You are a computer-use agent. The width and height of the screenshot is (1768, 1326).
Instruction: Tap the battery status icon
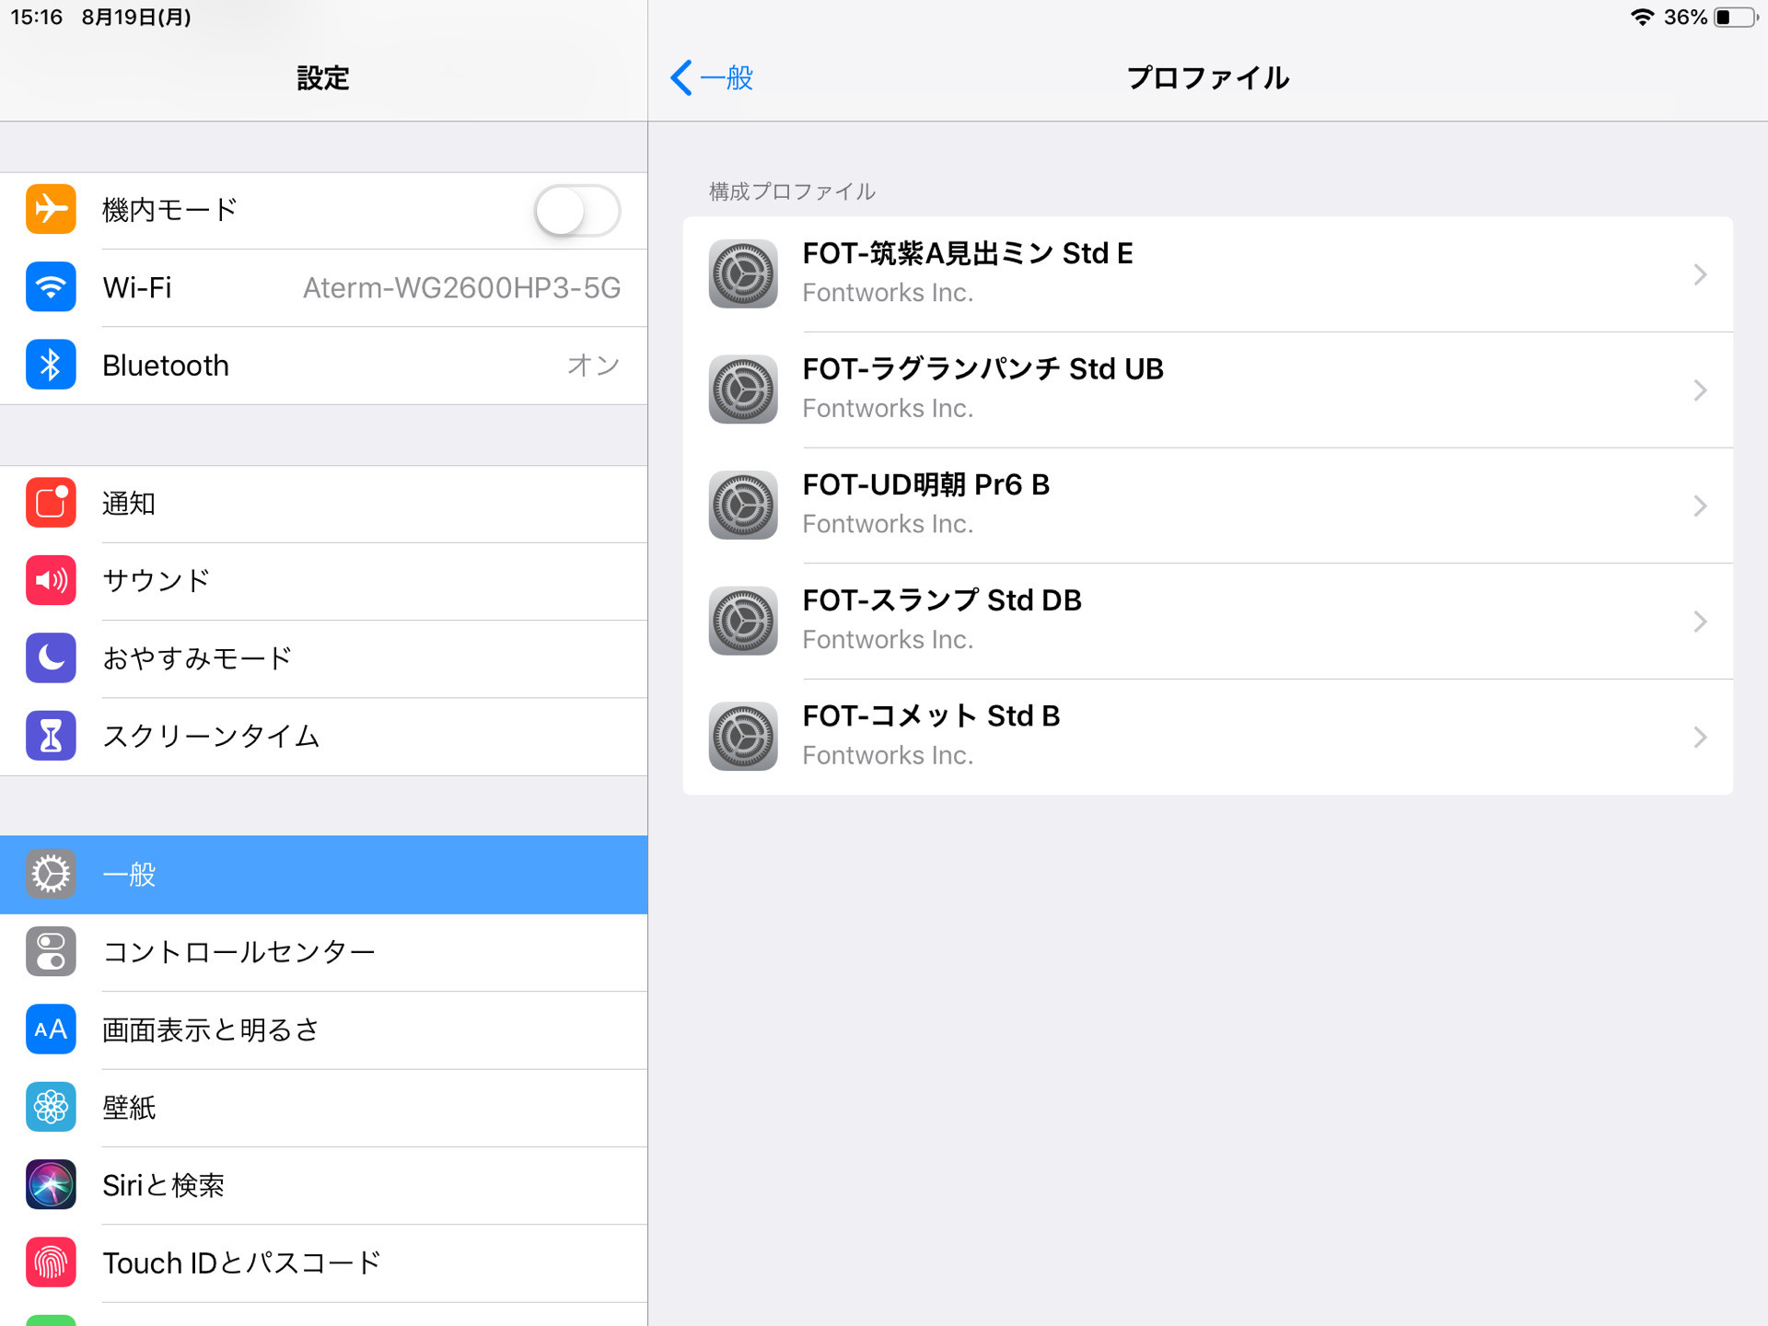point(1736,17)
